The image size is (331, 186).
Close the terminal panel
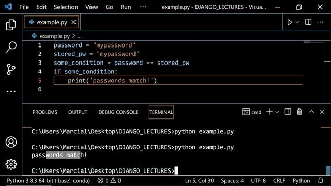[x=322, y=112]
